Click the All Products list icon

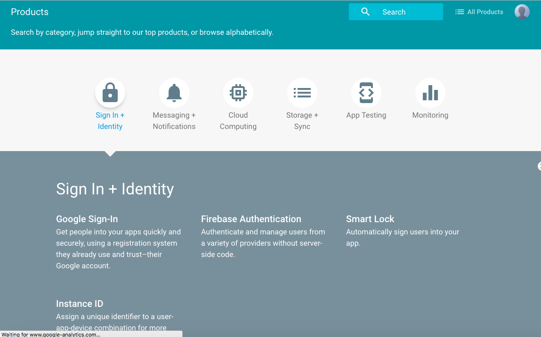coord(460,12)
